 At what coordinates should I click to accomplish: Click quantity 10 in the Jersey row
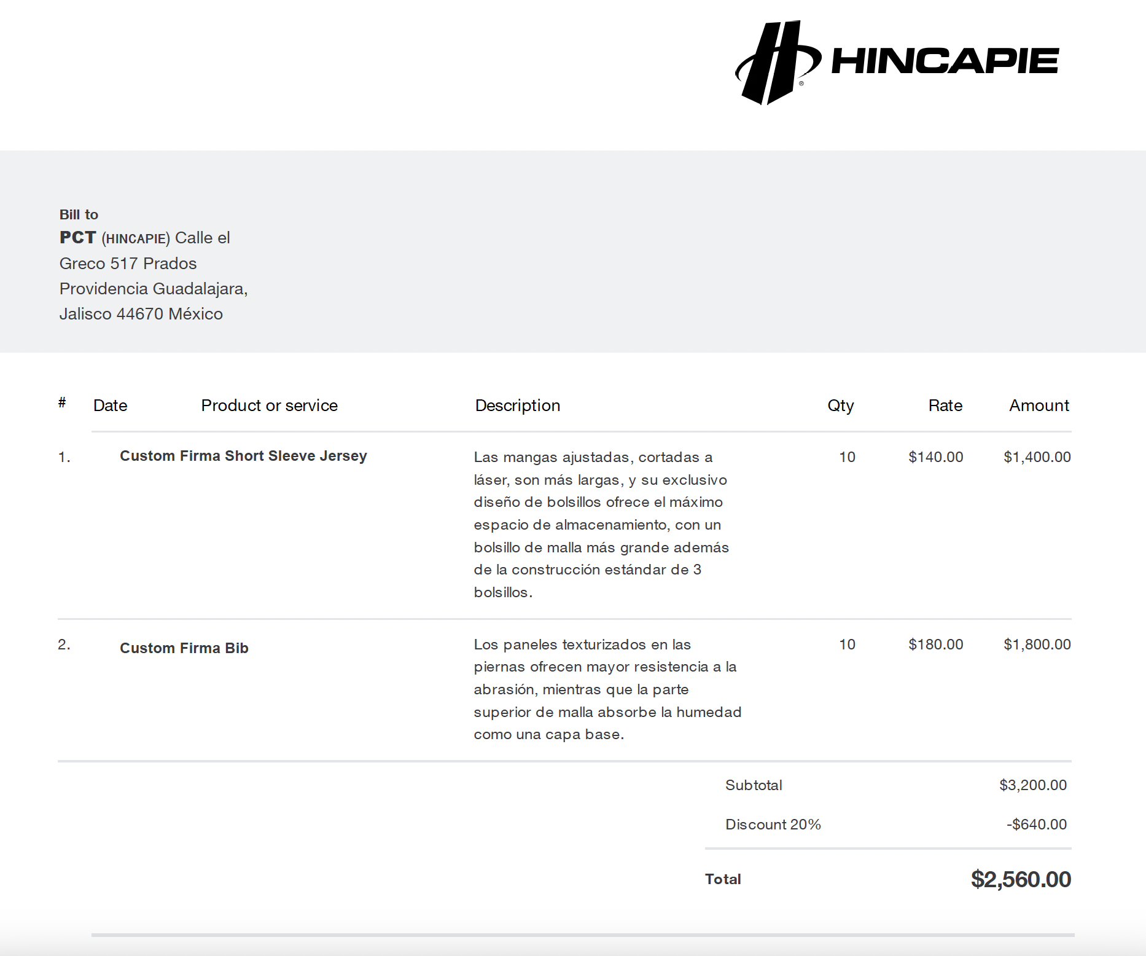coord(847,457)
